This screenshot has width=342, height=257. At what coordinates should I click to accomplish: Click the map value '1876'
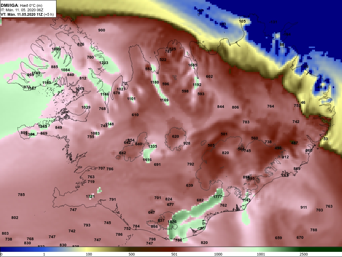172,222
